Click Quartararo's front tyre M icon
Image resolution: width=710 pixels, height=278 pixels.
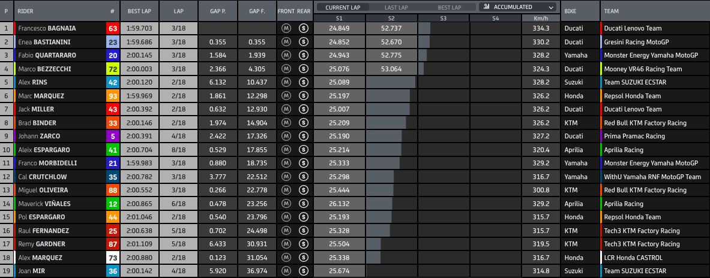click(x=286, y=56)
